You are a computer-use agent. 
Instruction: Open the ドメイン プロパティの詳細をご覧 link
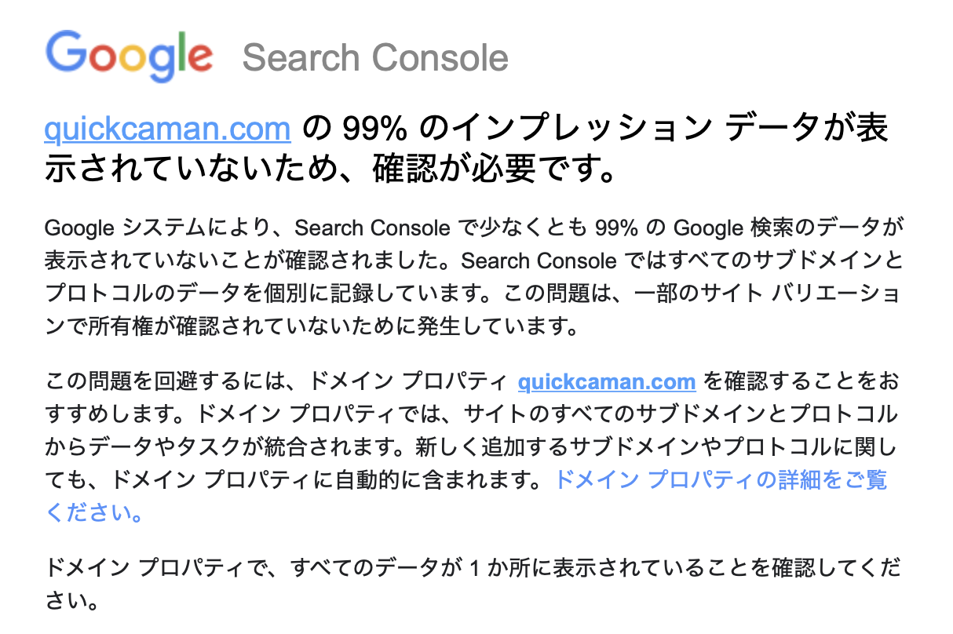coord(721,479)
